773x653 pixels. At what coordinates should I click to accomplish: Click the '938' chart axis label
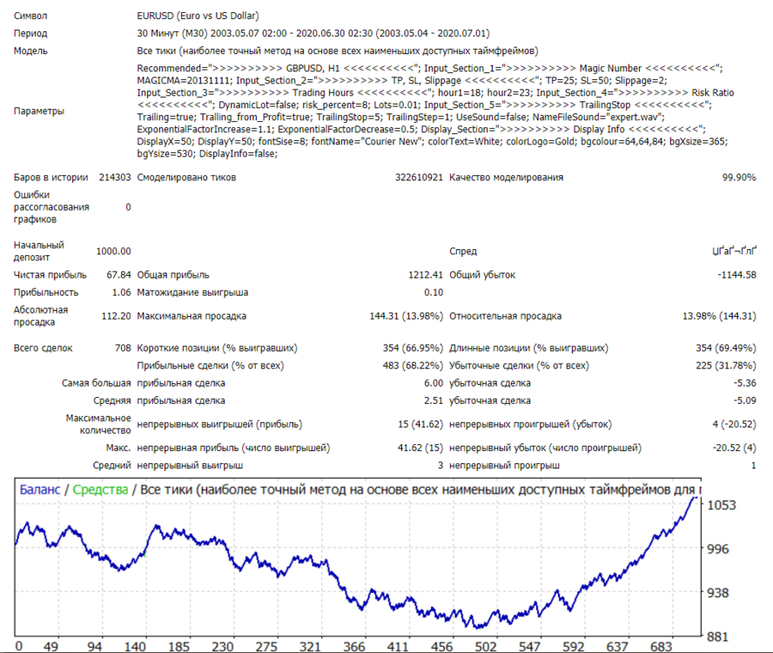point(718,593)
